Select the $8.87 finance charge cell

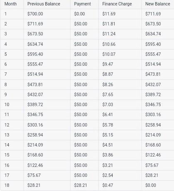(108, 74)
